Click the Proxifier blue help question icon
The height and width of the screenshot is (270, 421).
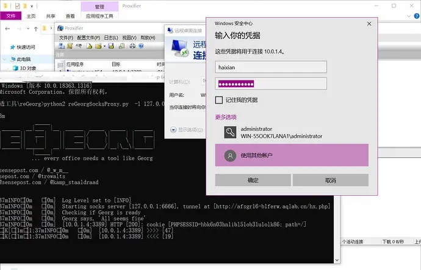(x=141, y=46)
